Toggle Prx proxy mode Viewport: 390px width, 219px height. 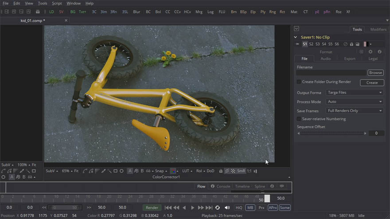coord(261,207)
